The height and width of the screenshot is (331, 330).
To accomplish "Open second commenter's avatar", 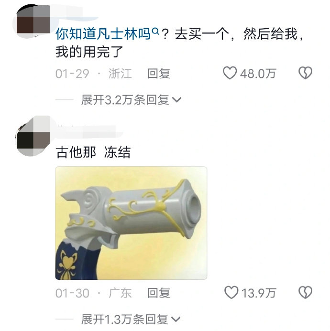I will [x=33, y=136].
